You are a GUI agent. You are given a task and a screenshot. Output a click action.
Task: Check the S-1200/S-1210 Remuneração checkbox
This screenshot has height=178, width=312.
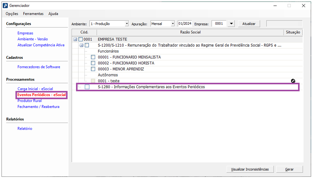point(87,45)
